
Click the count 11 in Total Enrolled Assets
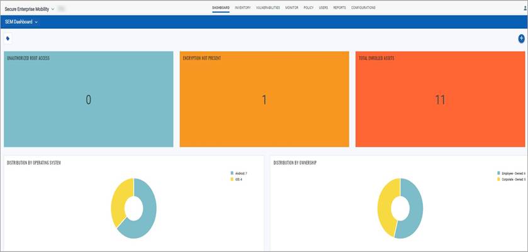tap(440, 100)
